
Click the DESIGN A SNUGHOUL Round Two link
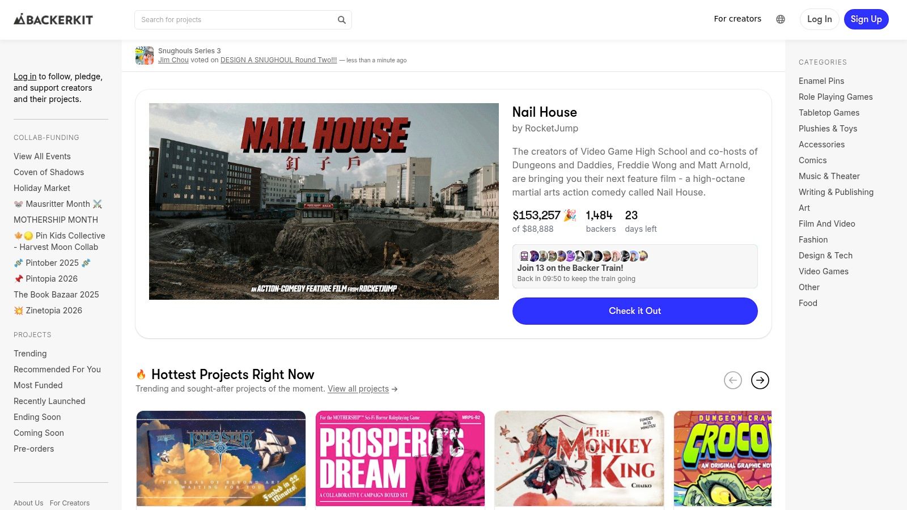pyautogui.click(x=278, y=60)
